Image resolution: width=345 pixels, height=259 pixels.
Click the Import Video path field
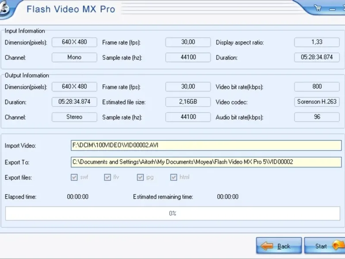pos(206,145)
